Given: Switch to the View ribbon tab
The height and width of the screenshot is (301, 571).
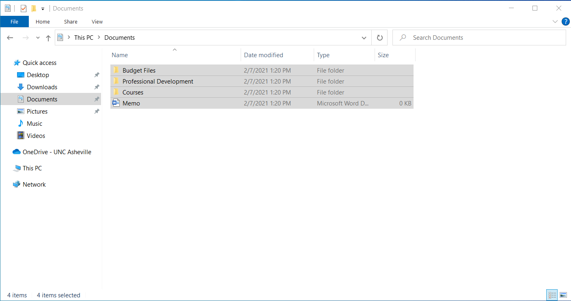Looking at the screenshot, I should click(x=97, y=22).
